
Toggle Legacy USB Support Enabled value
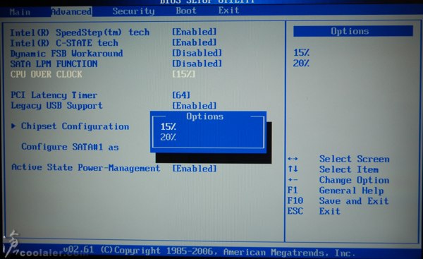coord(195,106)
